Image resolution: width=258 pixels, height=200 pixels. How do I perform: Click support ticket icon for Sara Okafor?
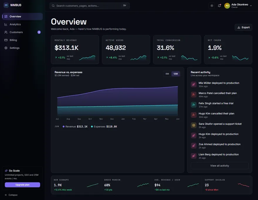coord(194,125)
